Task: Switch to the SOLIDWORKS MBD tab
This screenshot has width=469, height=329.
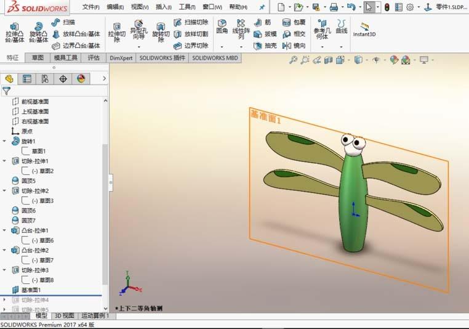Action: [215, 57]
